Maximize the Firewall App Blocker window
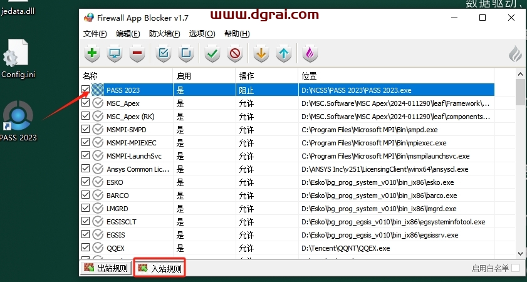This screenshot has height=282, width=527. point(483,18)
